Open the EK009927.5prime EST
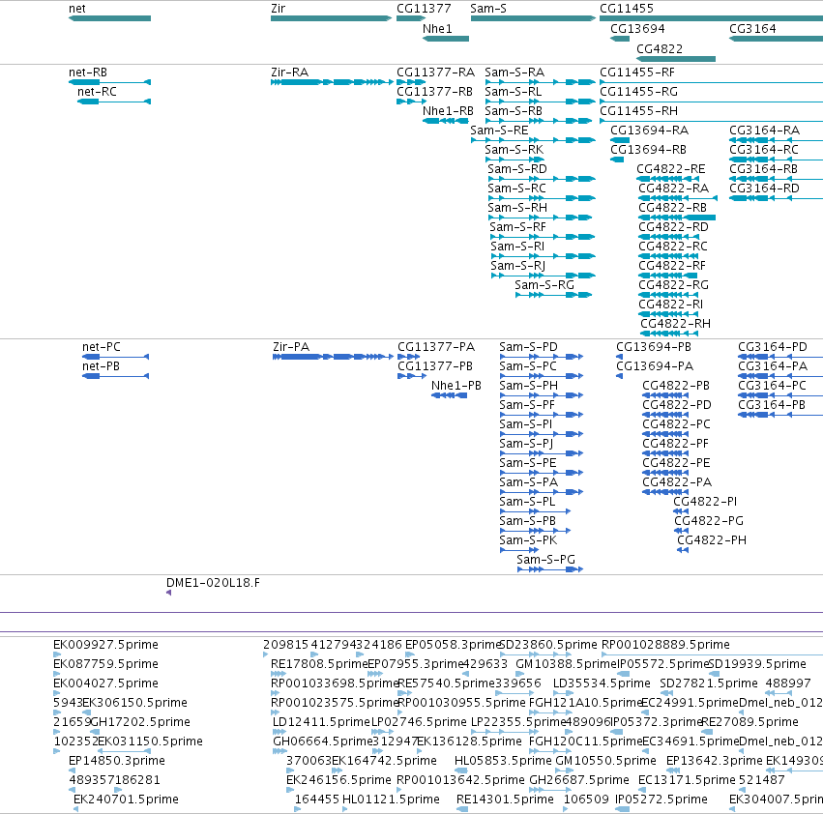 click(57, 654)
